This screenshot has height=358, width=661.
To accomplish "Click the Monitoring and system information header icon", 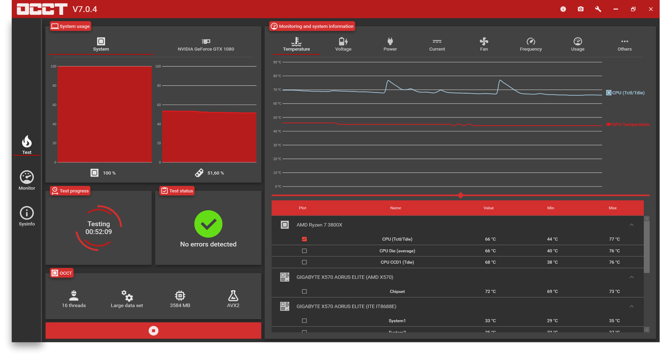I will 274,26.
